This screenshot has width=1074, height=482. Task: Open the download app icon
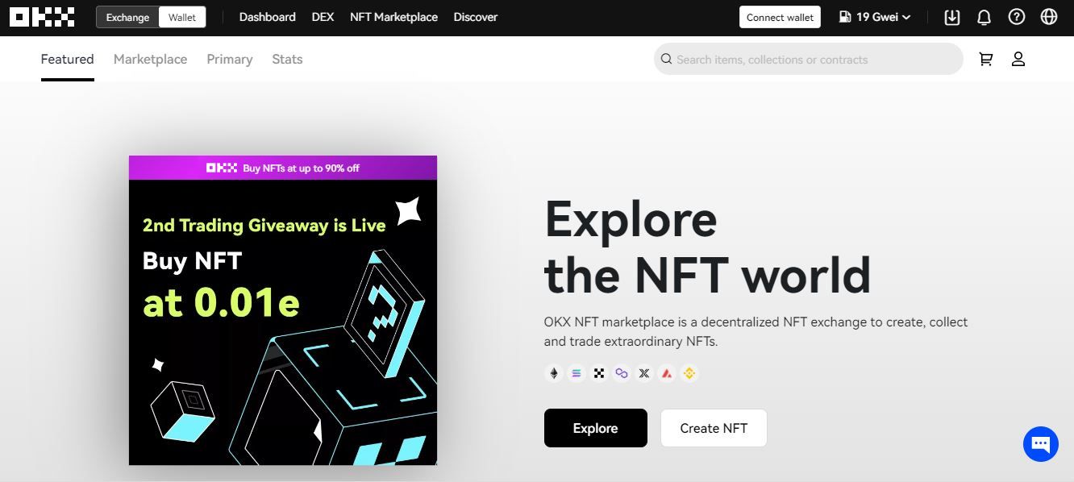[952, 17]
